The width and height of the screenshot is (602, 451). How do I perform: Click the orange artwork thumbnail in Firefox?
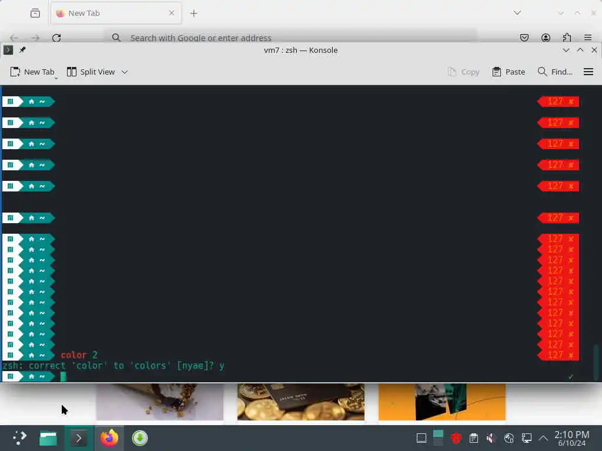[x=442, y=402]
